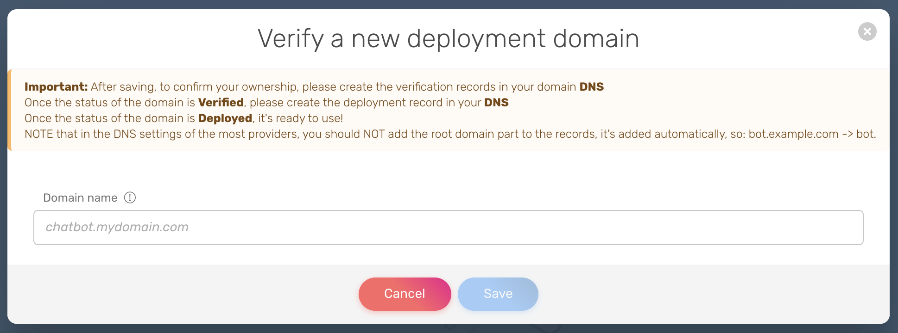Click the line about 'Deployed' status
Viewport: 898px width, 333px height.
pyautogui.click(x=183, y=118)
